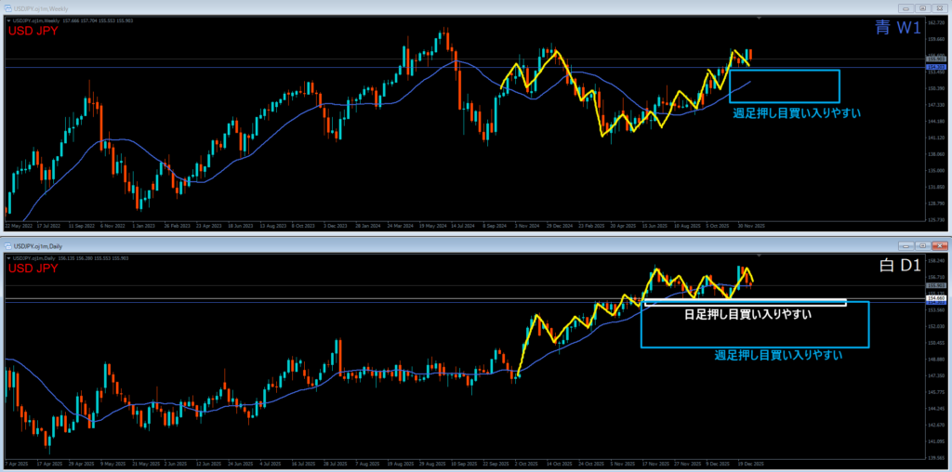Click the '1 Jan 2023' date on Weekly axis
The height and width of the screenshot is (472, 952).
click(x=145, y=225)
